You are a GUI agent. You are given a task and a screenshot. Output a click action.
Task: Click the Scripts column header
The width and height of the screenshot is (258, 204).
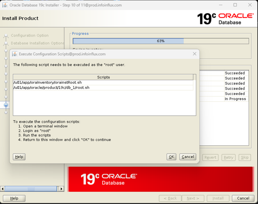(103, 77)
